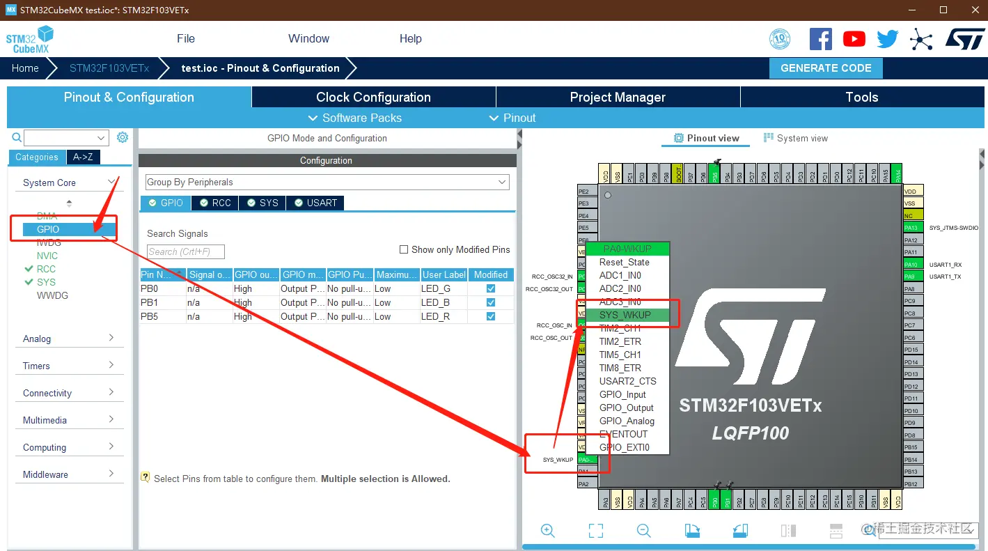Expand the Multimedia category
The height and width of the screenshot is (551, 988).
click(69, 420)
